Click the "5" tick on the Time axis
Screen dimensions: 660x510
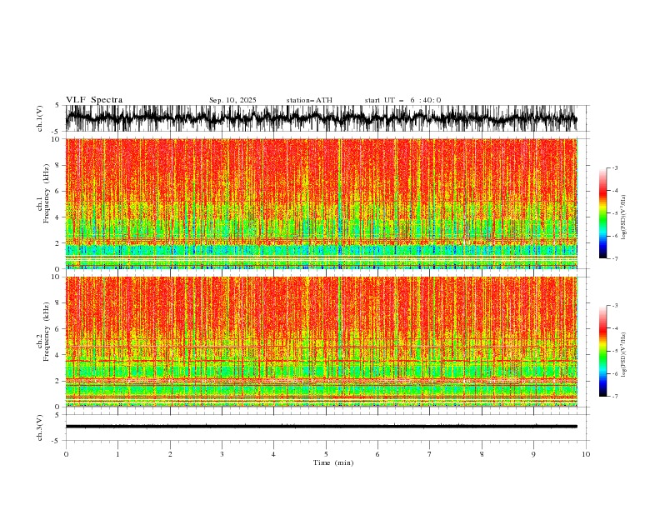pyautogui.click(x=326, y=454)
